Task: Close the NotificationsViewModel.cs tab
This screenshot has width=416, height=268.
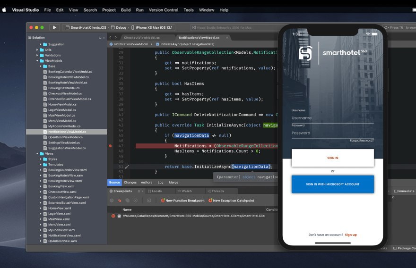Action: click(227, 38)
